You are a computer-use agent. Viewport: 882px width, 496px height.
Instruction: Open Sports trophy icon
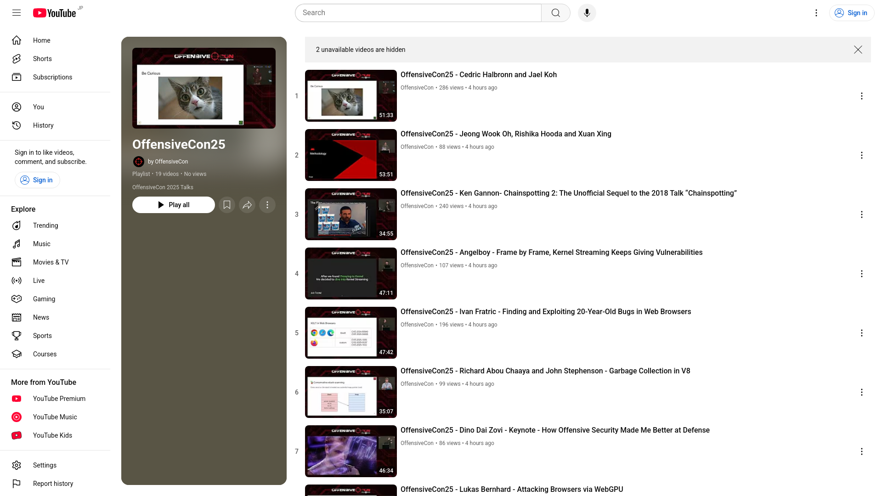[17, 336]
